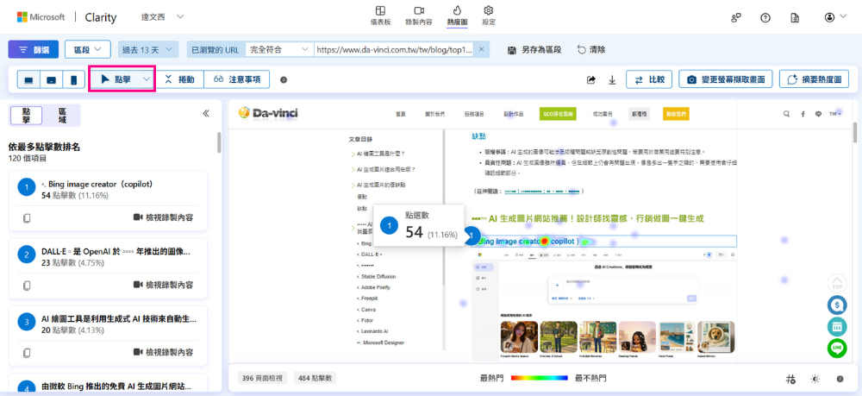Click the green SEO menu item in preview
This screenshot has width=862, height=396.
coord(556,114)
